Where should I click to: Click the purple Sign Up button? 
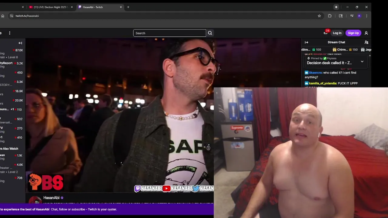353,33
